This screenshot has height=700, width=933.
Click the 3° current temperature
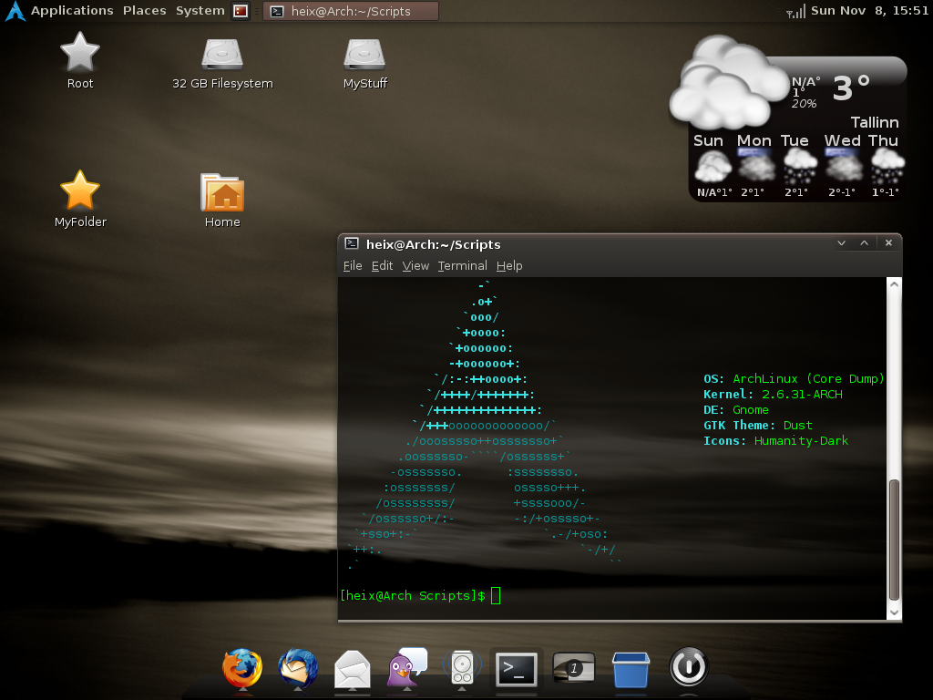point(850,88)
